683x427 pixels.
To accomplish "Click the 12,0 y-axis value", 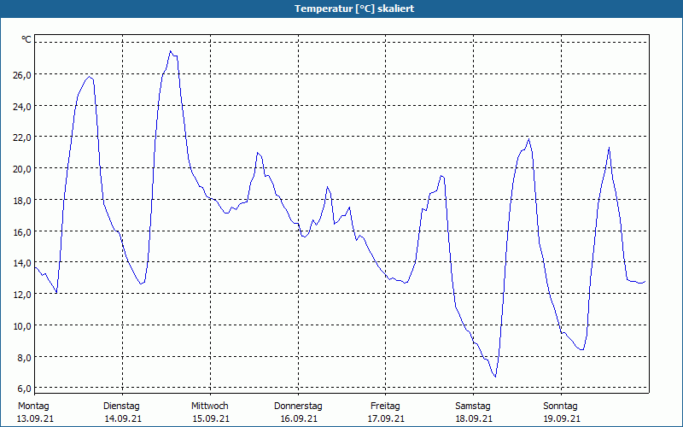I will [22, 294].
